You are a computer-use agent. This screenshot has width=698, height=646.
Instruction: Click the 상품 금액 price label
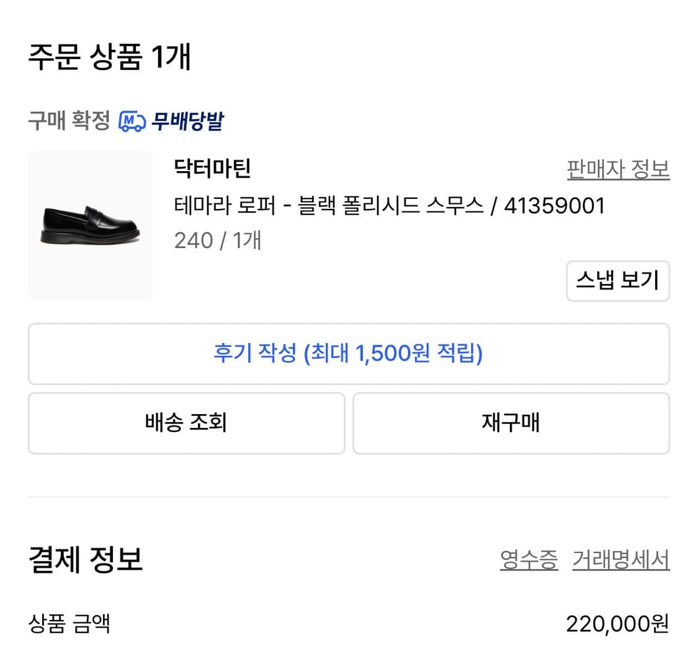tap(68, 627)
